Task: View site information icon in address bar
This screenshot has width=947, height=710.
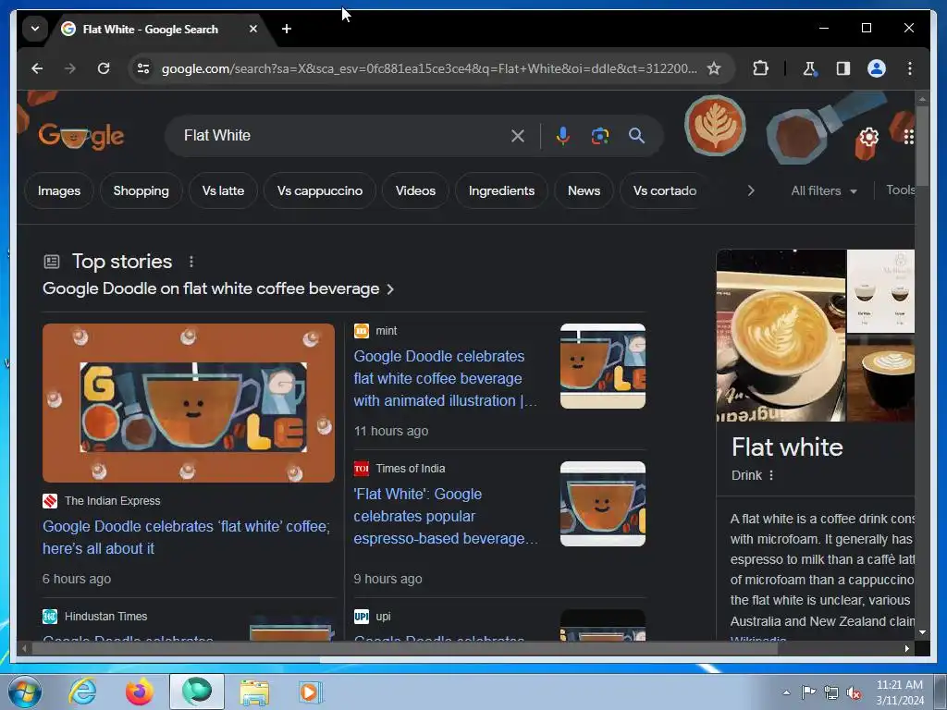Action: click(143, 68)
